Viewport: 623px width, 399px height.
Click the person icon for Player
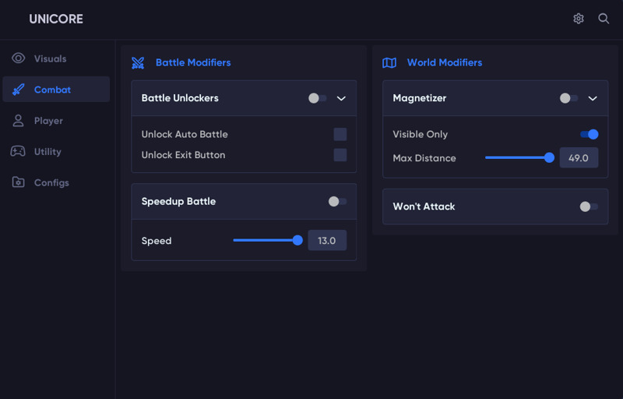click(18, 121)
